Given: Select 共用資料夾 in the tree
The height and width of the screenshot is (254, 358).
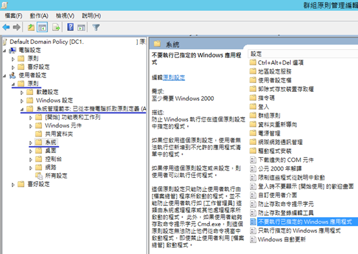Looking at the screenshot, I should (x=59, y=134).
